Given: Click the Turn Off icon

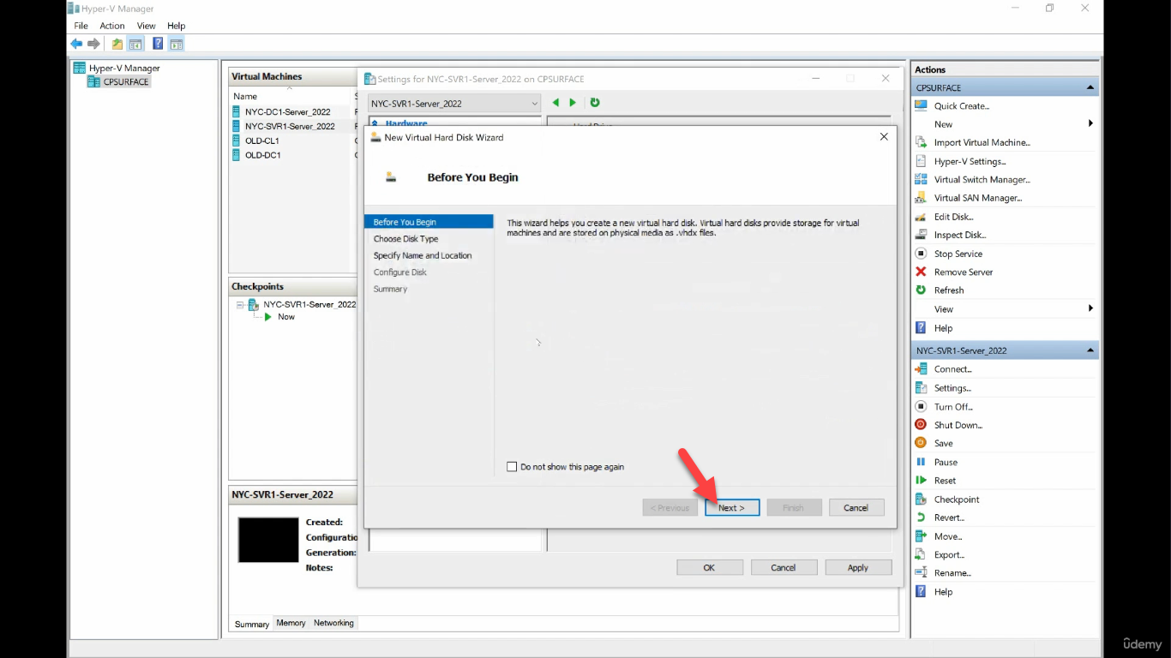Looking at the screenshot, I should click(921, 407).
